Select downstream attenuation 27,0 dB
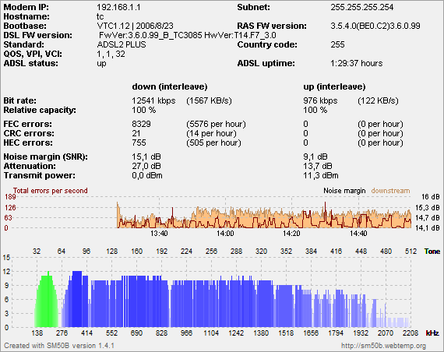Screen dimensions: 444x352 pos(146,166)
